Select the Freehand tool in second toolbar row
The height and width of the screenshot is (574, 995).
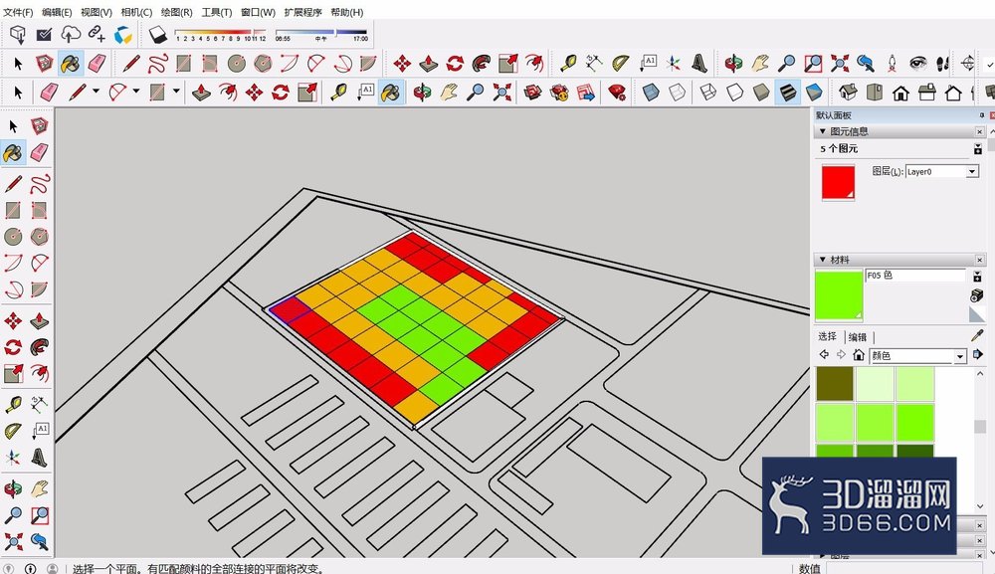coord(157,64)
